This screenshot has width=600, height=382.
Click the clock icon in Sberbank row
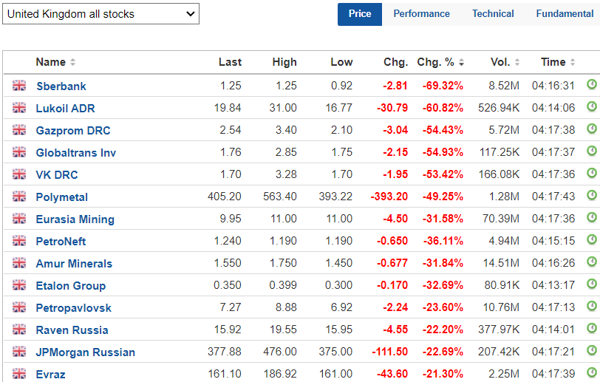[591, 85]
